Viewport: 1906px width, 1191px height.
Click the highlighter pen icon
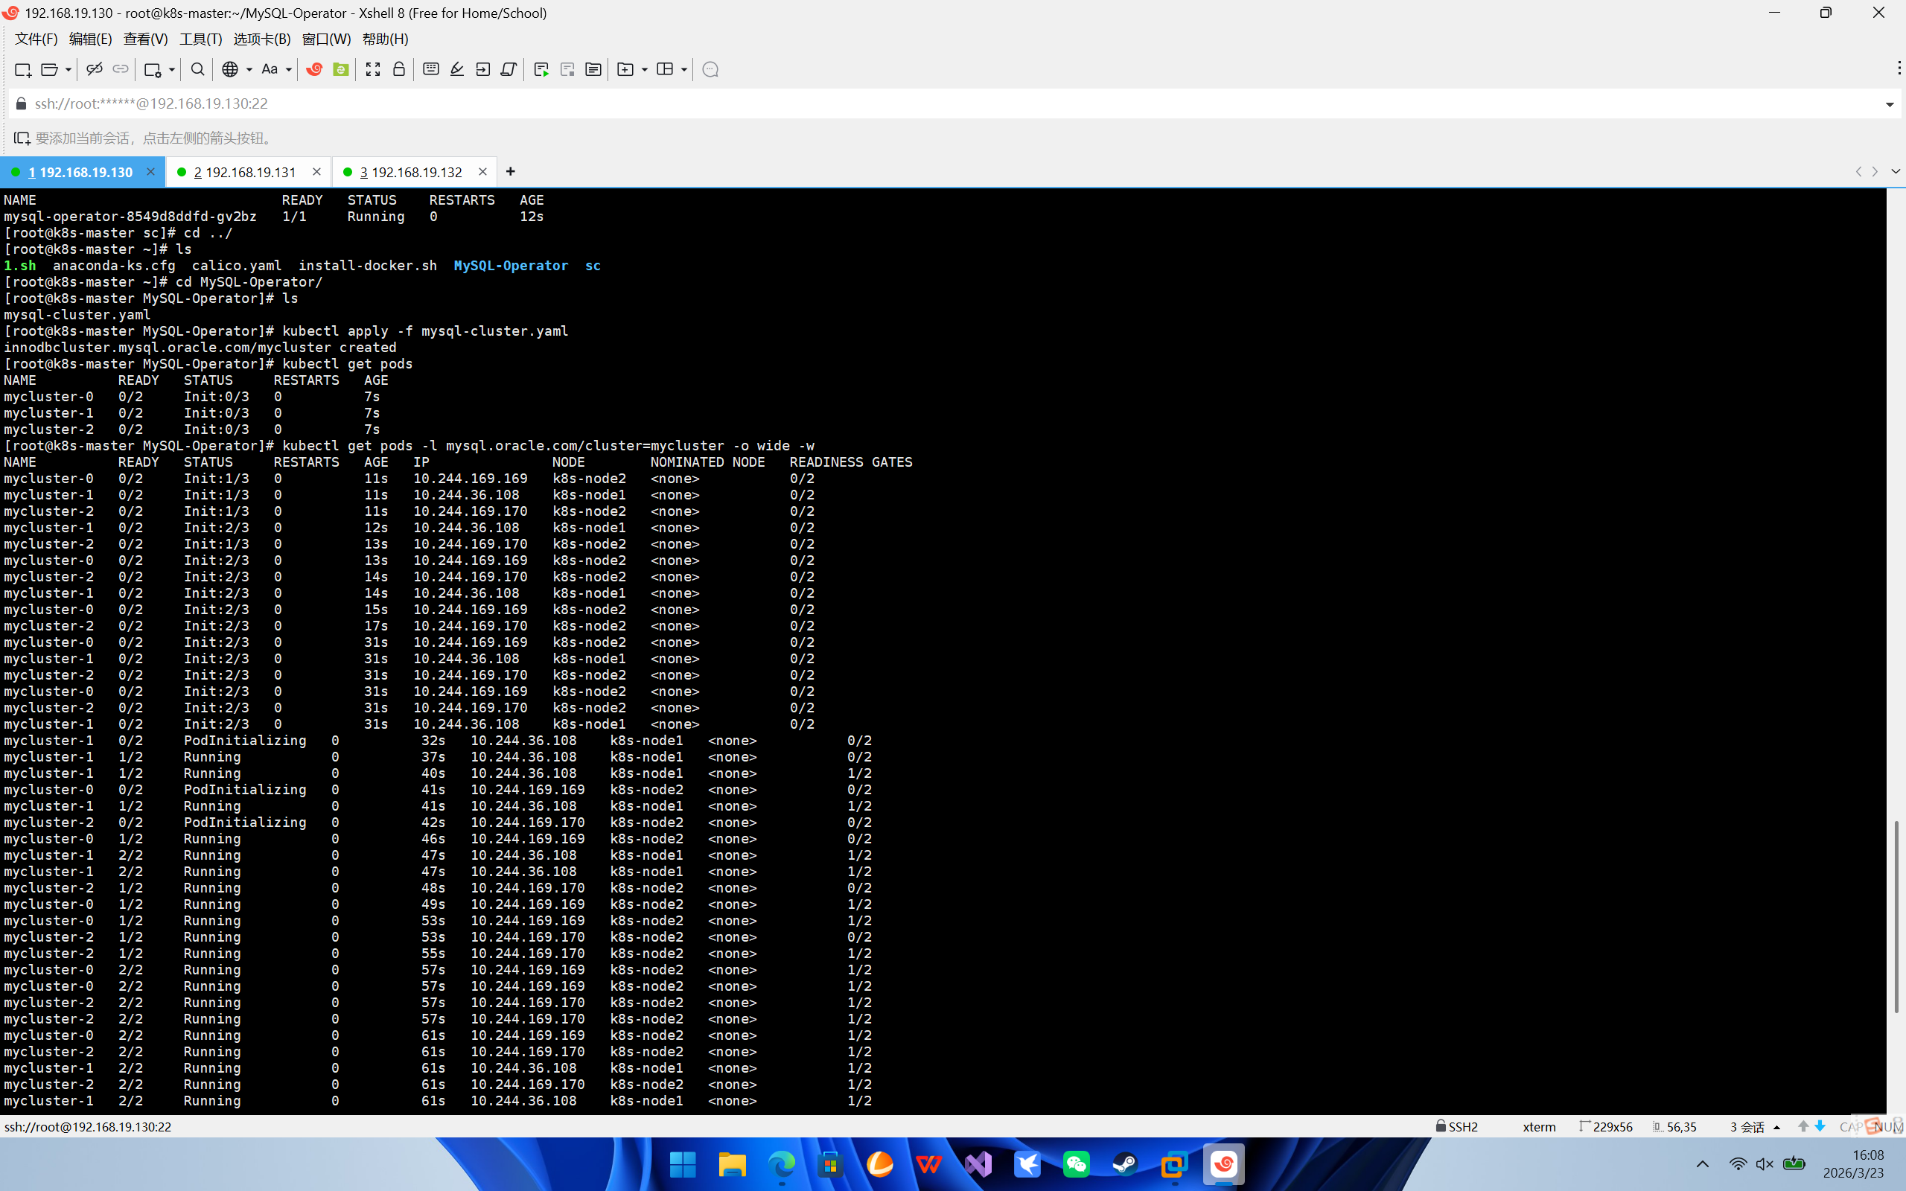pos(457,69)
